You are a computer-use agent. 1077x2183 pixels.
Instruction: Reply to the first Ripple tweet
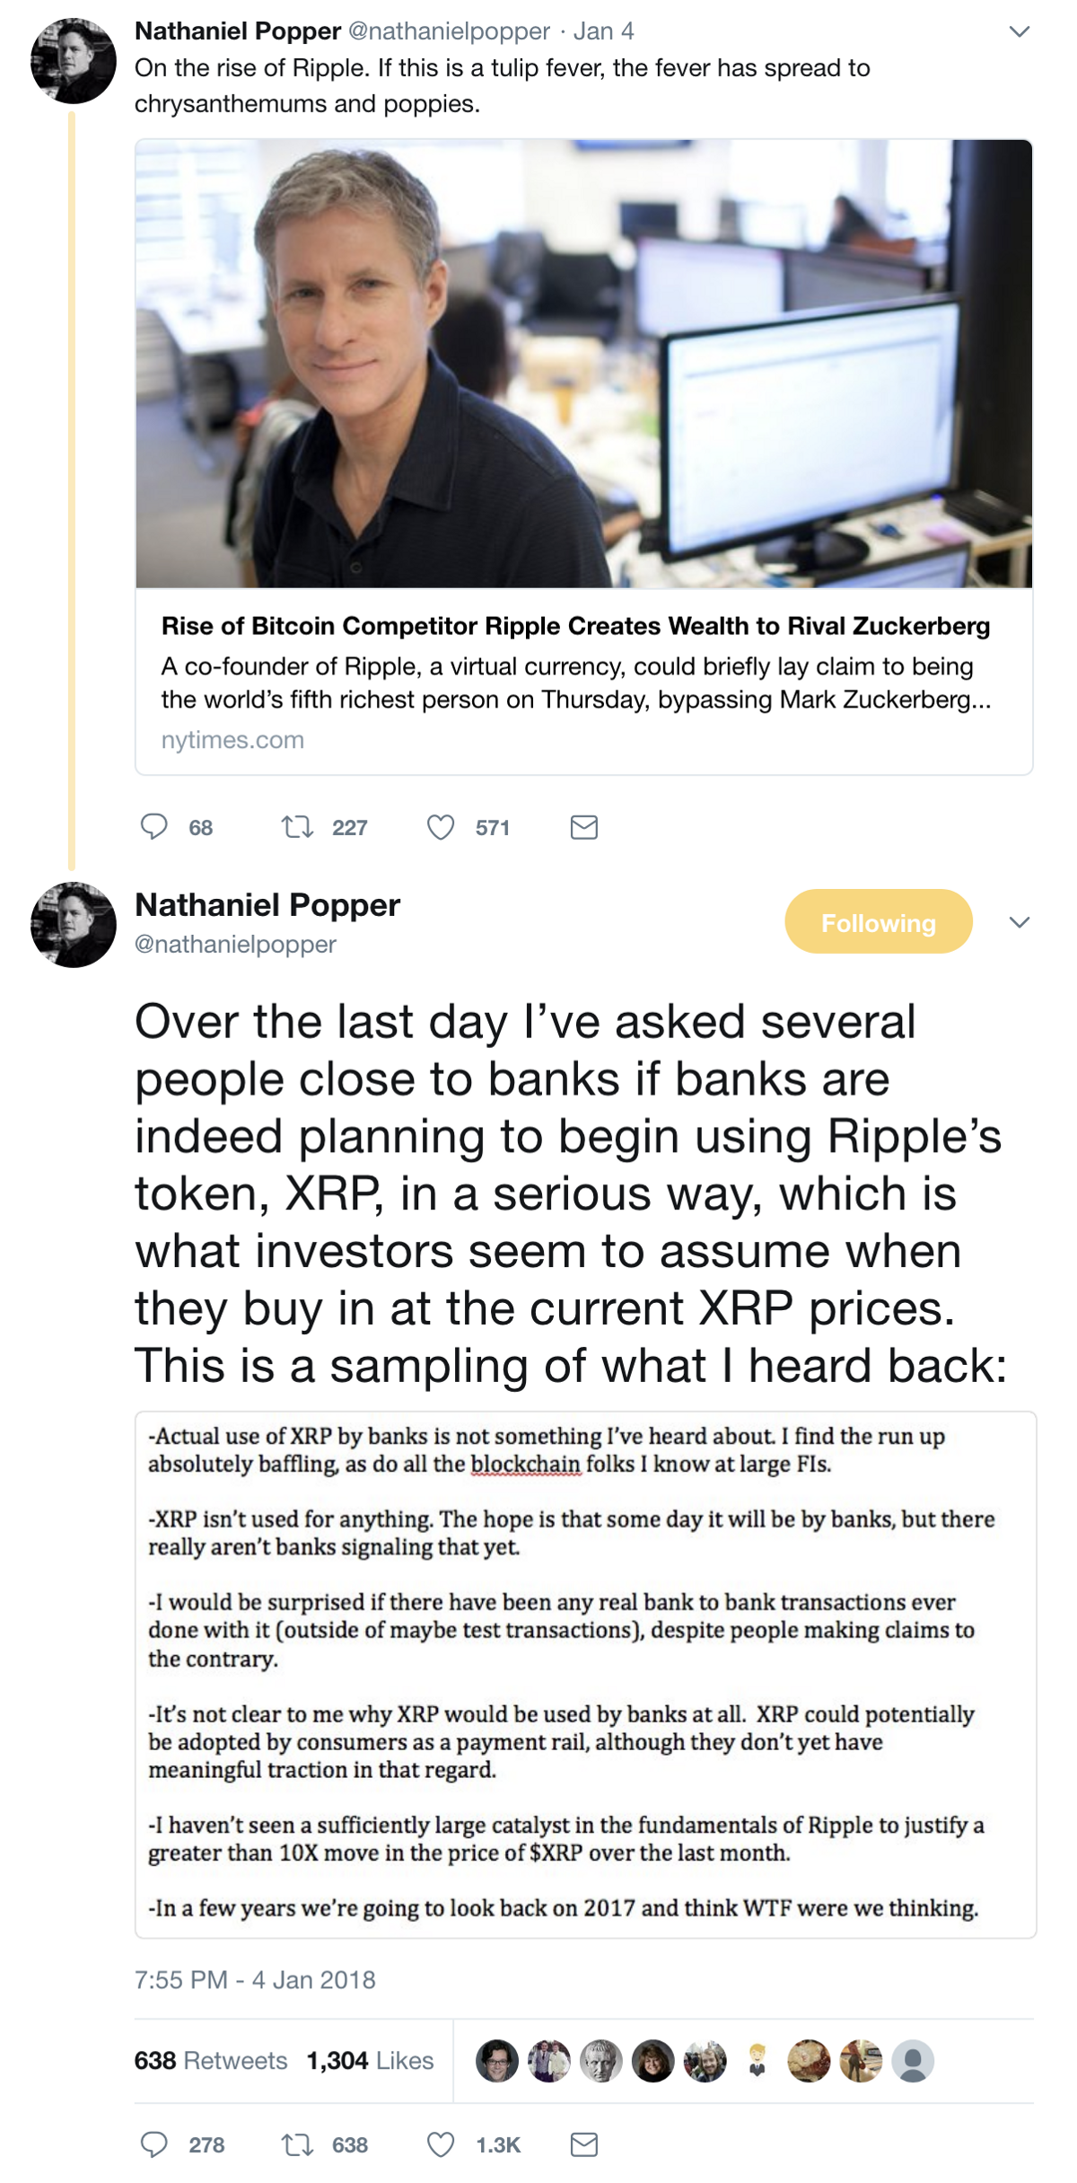tap(154, 826)
